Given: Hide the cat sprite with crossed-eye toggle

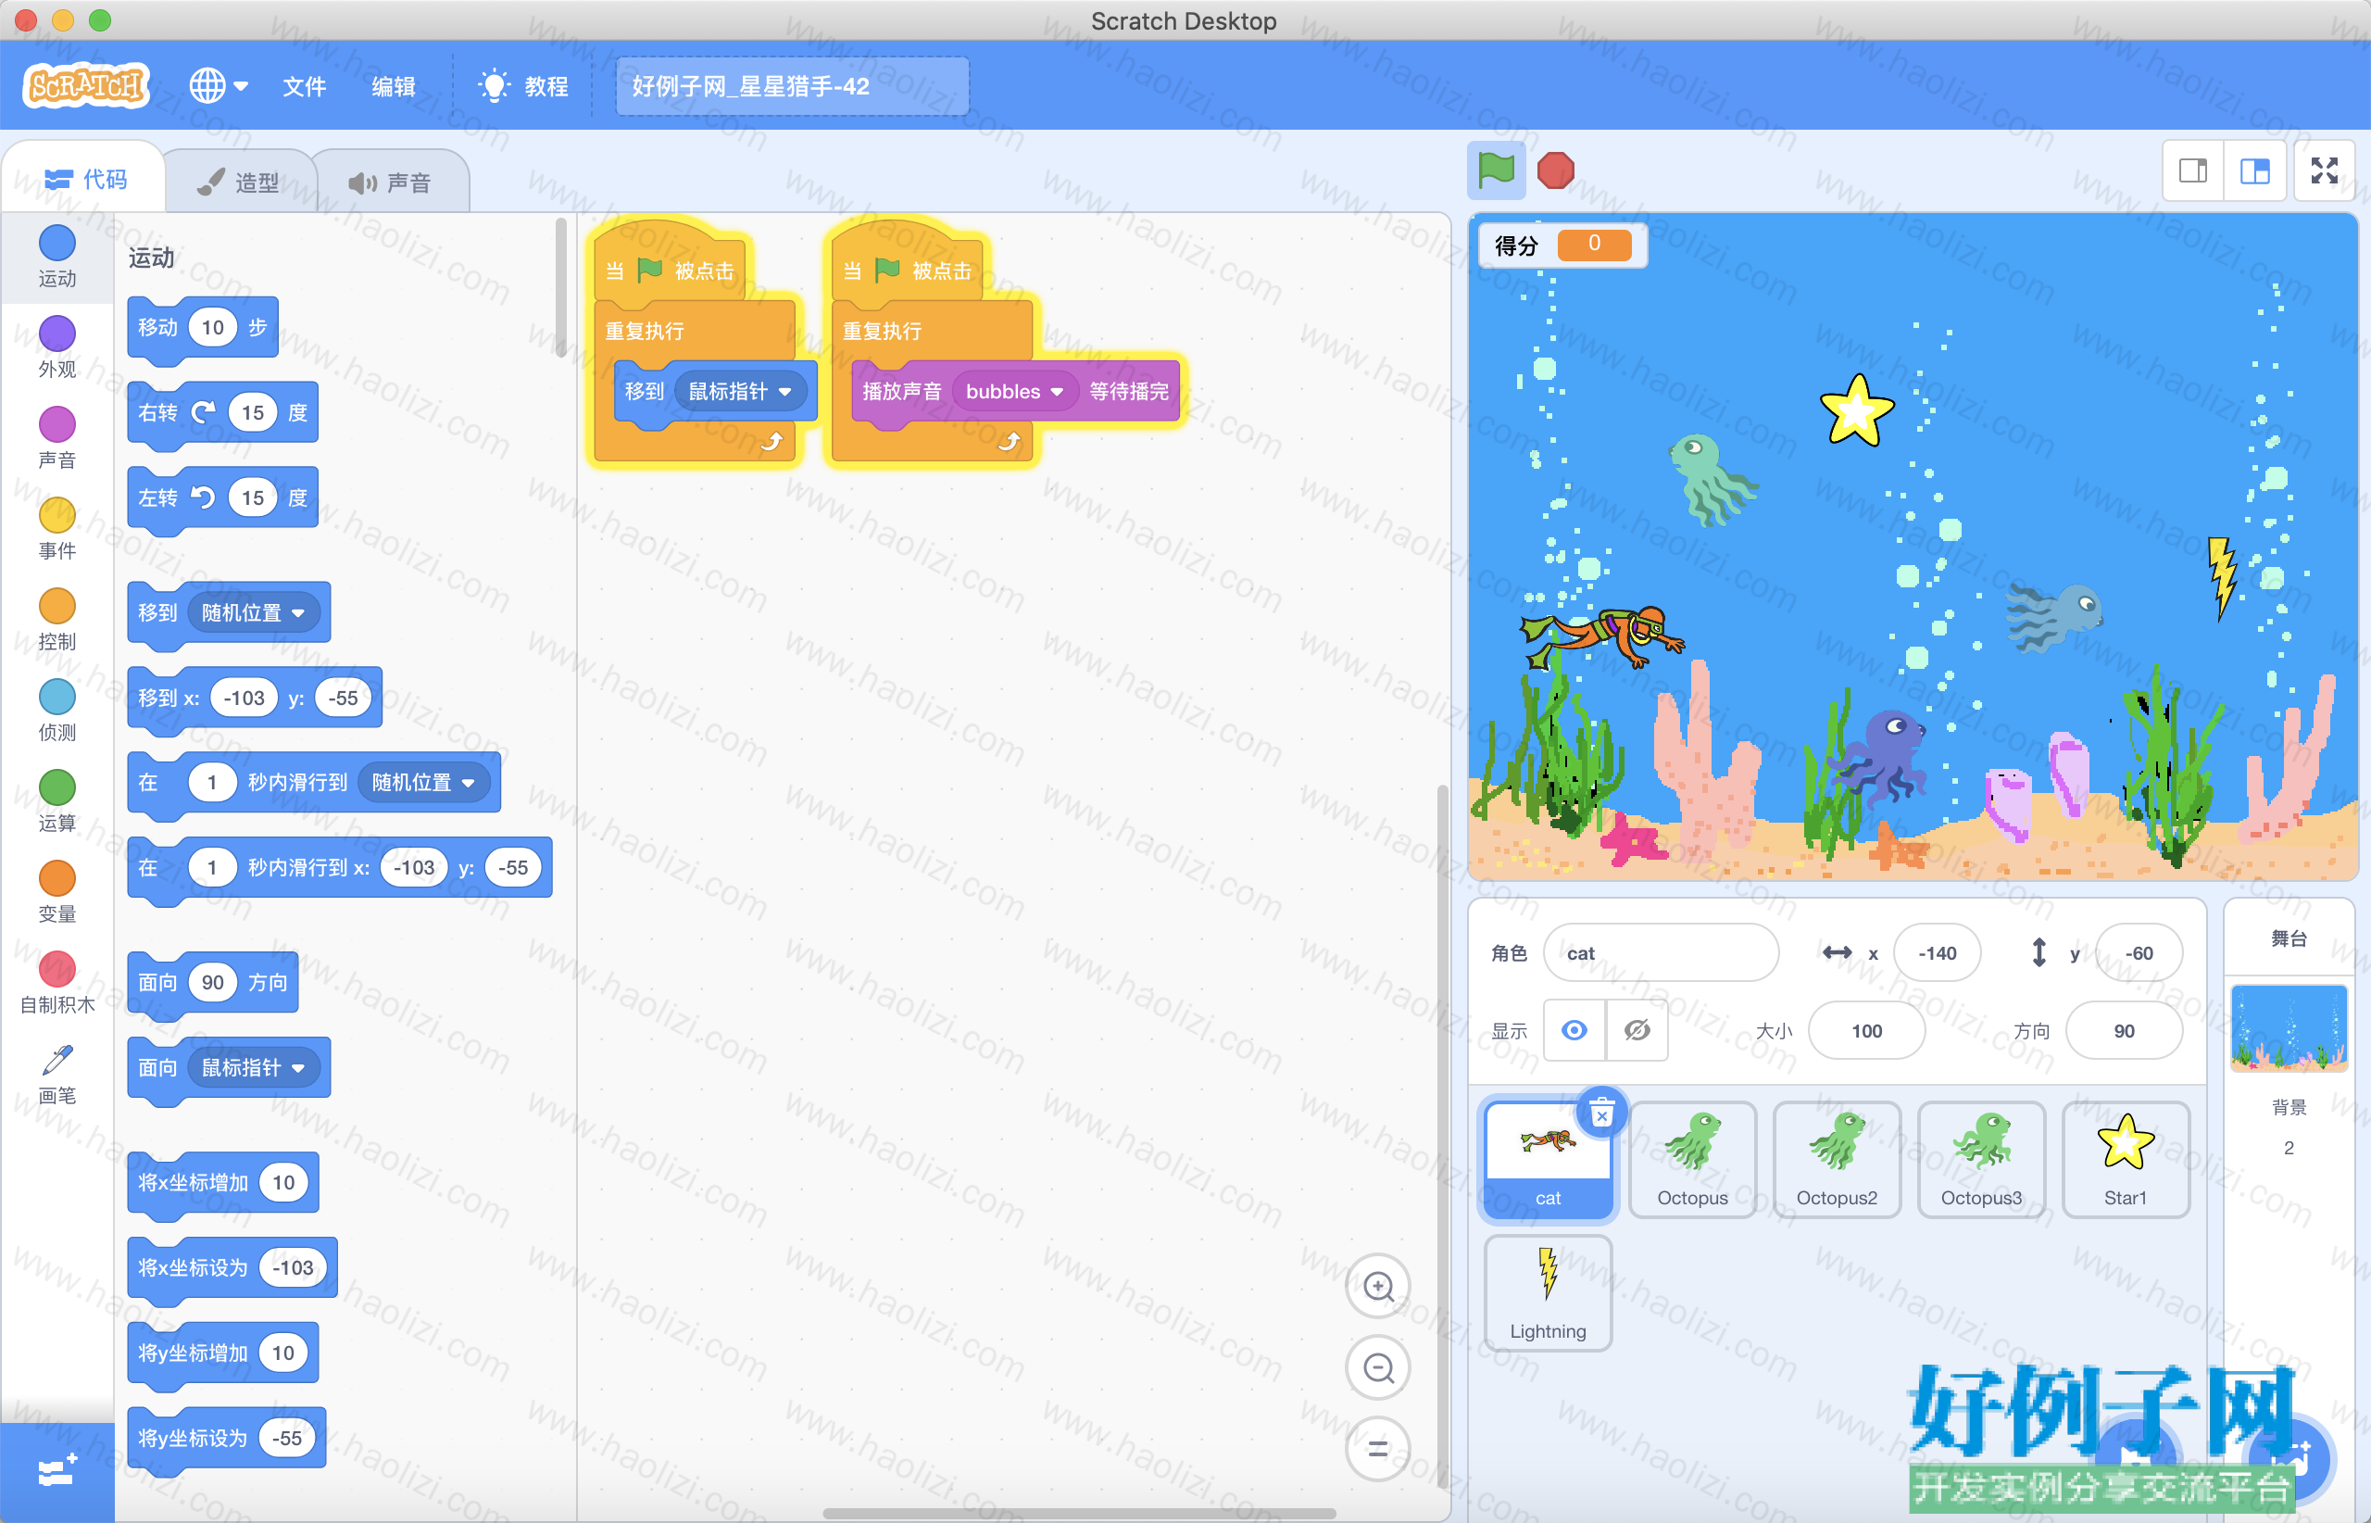Looking at the screenshot, I should click(1637, 1030).
